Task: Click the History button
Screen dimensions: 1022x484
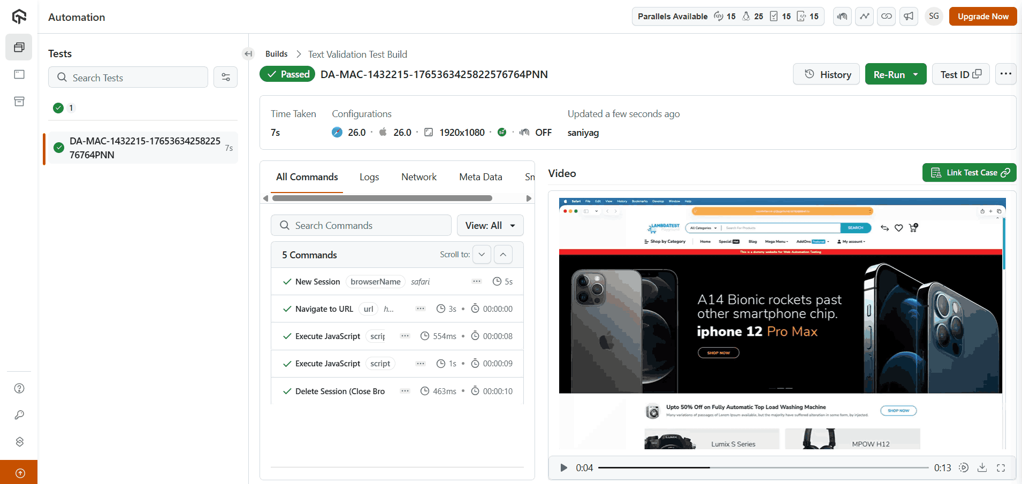Action: pos(826,74)
